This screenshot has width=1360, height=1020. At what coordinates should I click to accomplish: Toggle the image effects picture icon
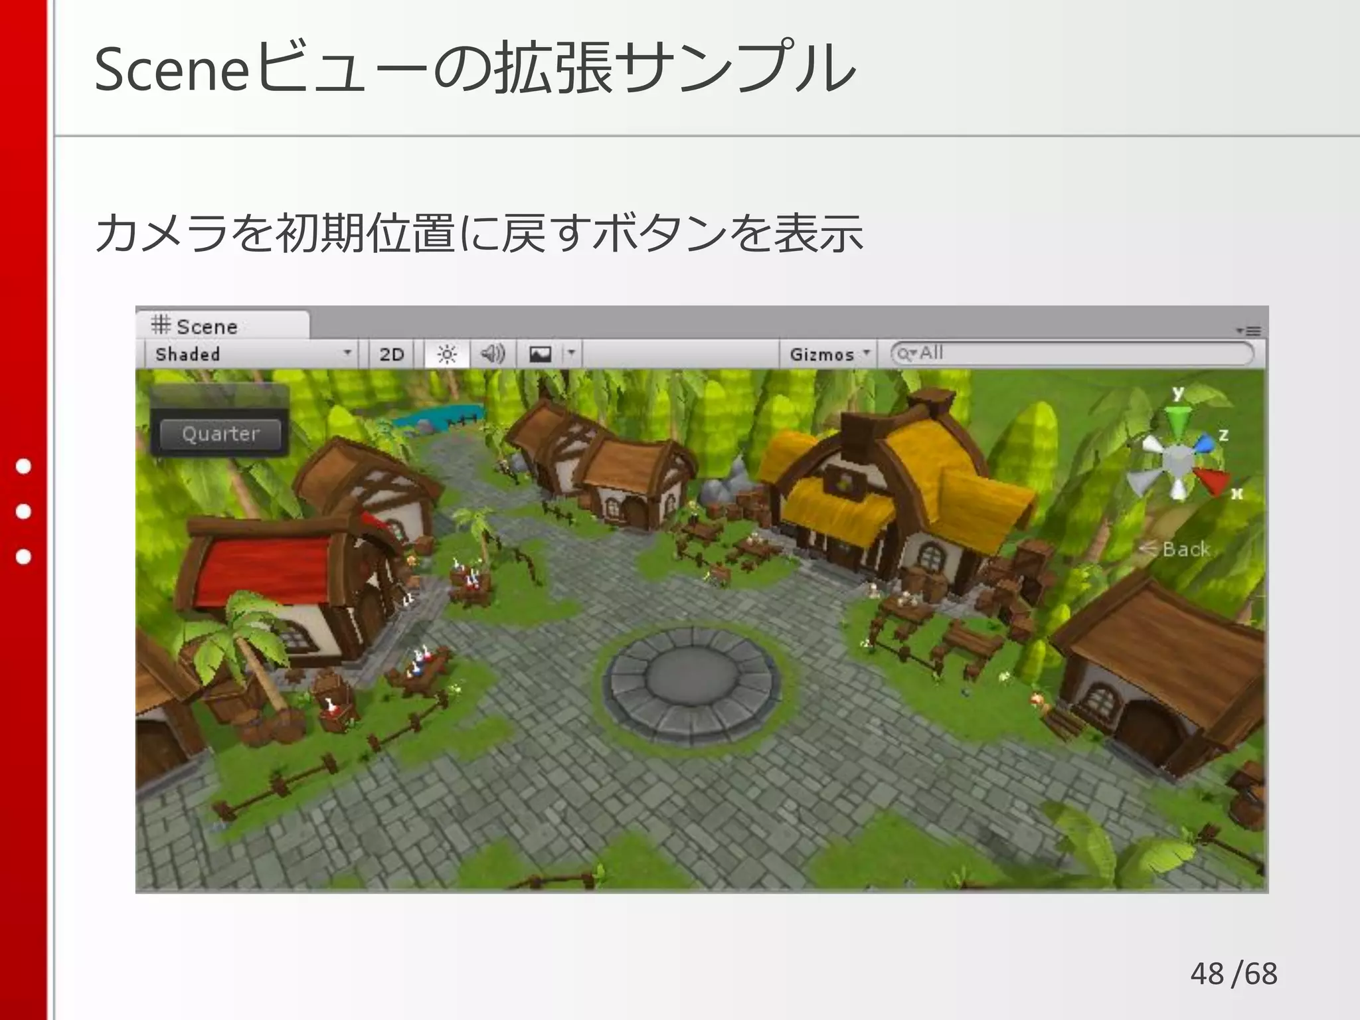(x=540, y=354)
